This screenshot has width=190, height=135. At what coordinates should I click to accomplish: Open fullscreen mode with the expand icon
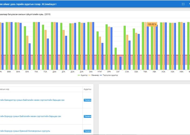(x=183, y=4)
